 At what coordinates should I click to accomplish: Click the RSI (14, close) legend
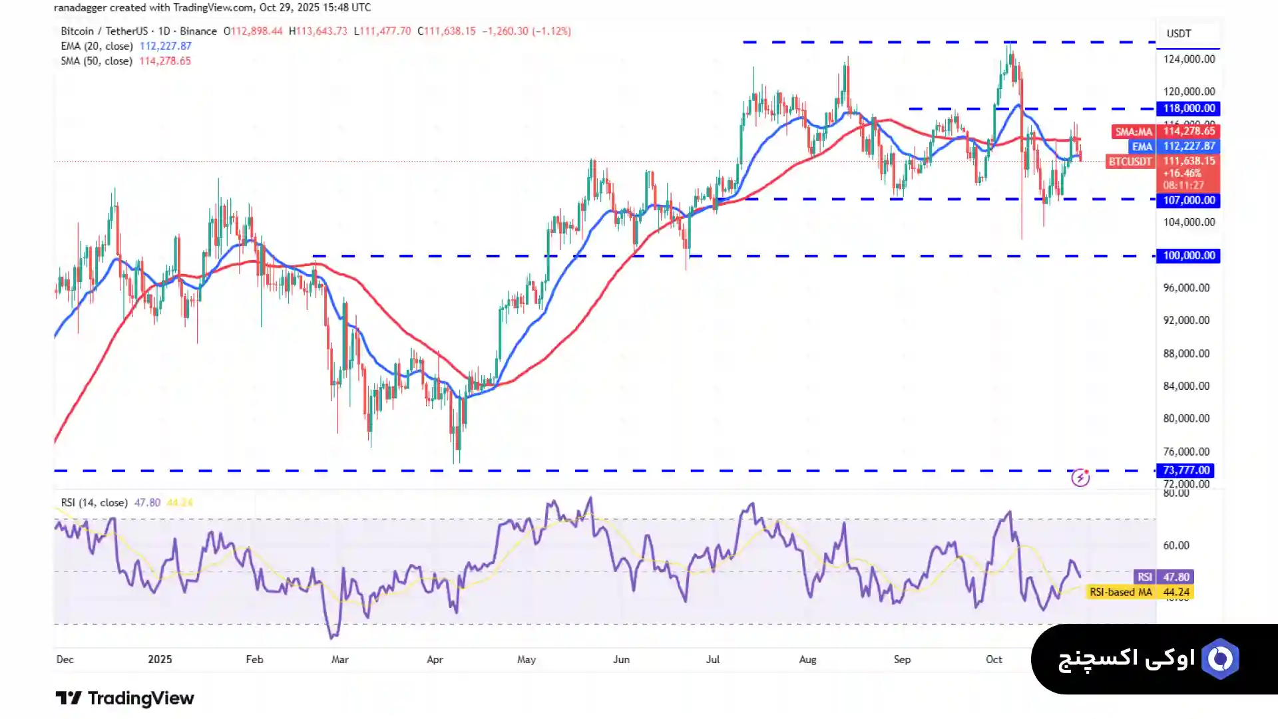point(94,503)
